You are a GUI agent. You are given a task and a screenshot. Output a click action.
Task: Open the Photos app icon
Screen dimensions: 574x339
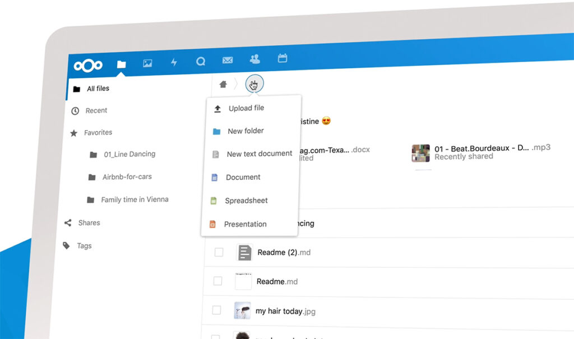coord(147,63)
